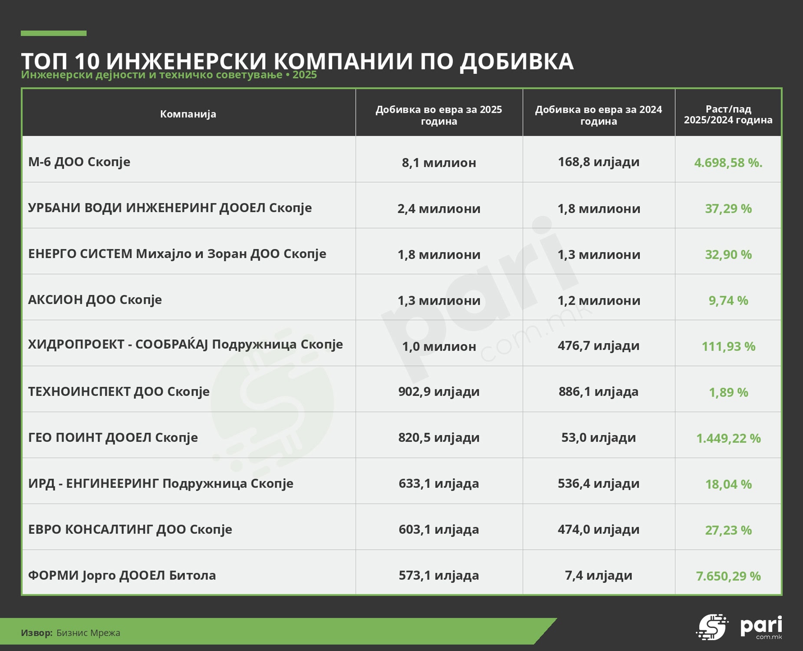Select 'ХИДРОПРОЕКТ - СООБРАЌАЈ Подружница Скопје'
This screenshot has width=803, height=651.
185,345
